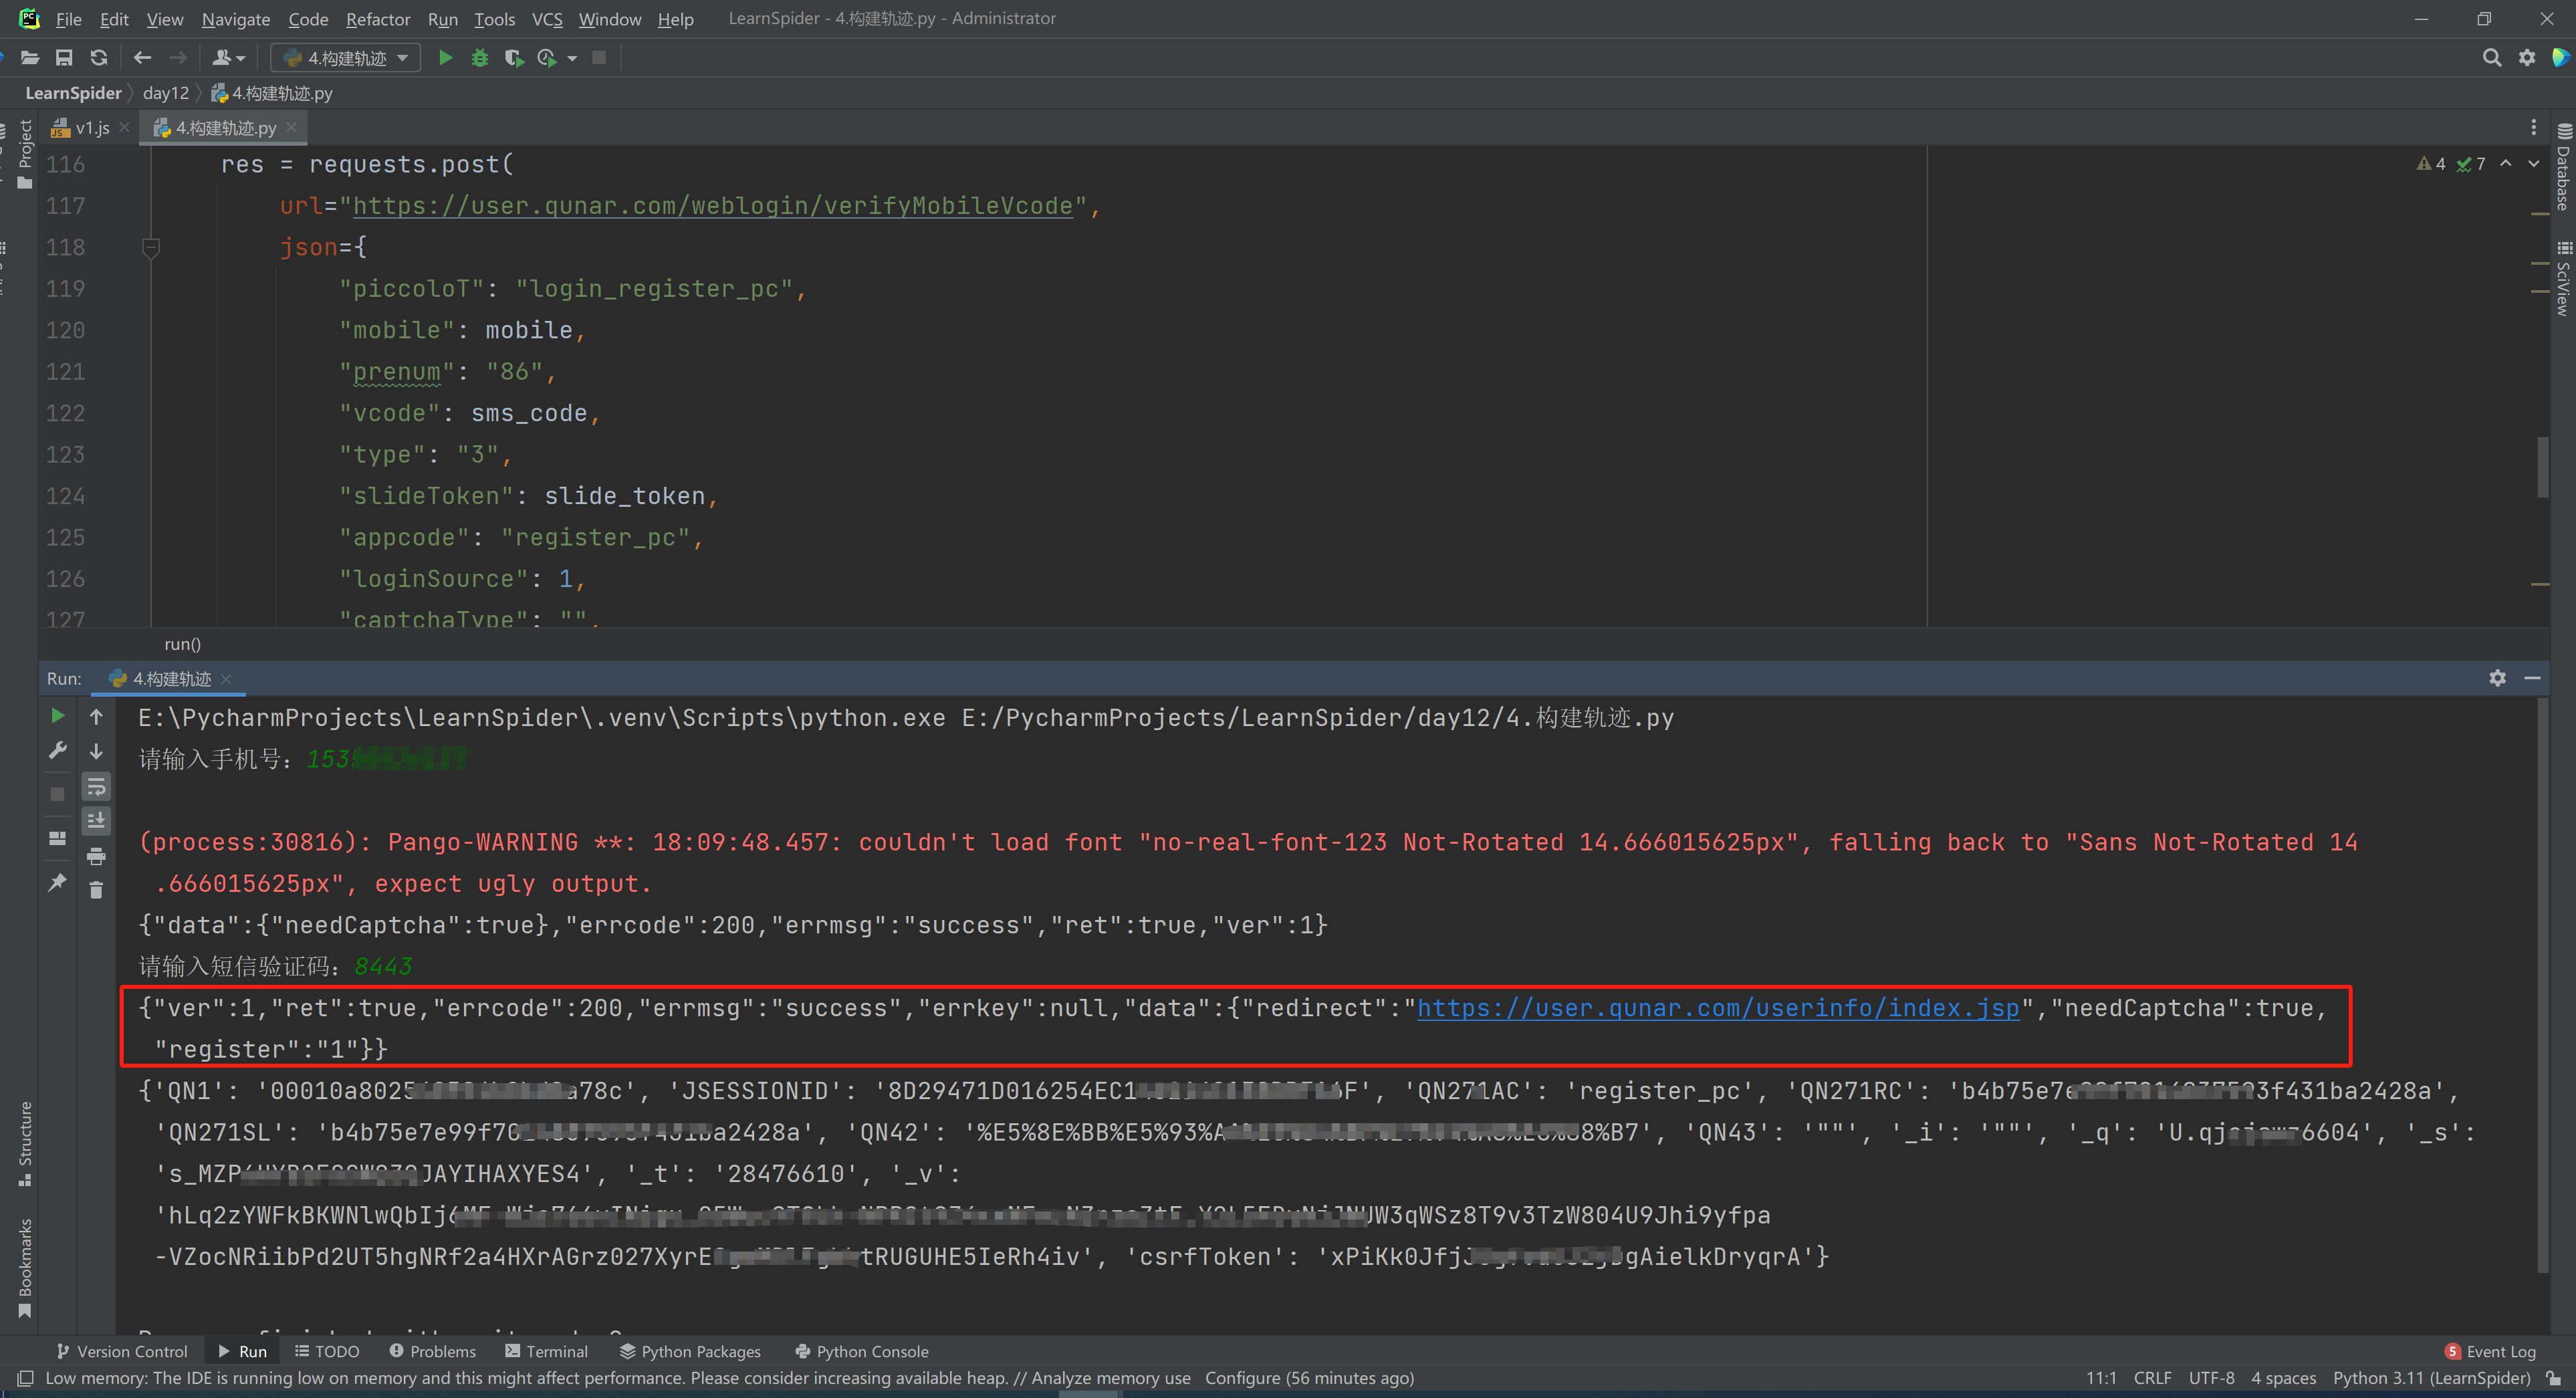Change file encoding UTF-8 in status bar
Image resolution: width=2576 pixels, height=1398 pixels.
tap(2211, 1379)
